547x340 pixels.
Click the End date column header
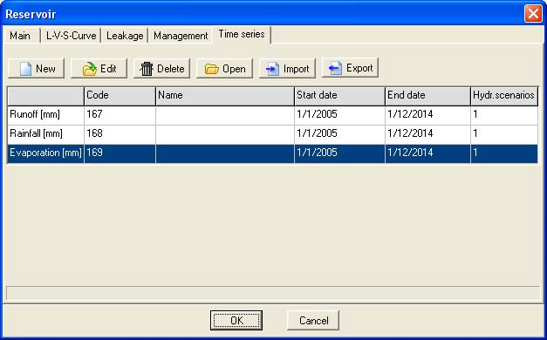[428, 96]
